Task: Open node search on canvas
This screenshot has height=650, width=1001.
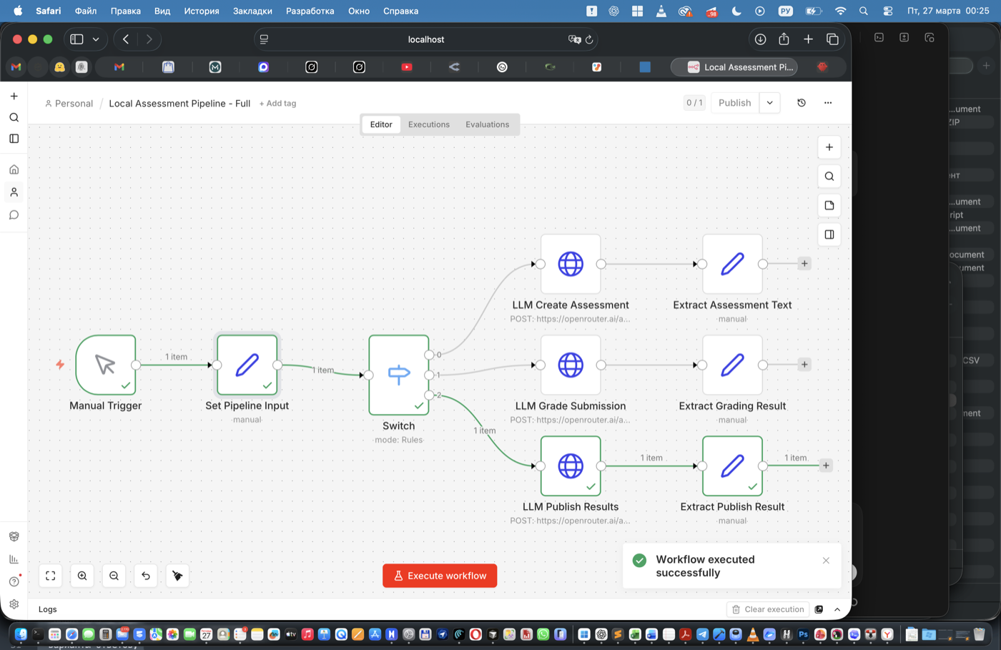Action: pyautogui.click(x=829, y=176)
